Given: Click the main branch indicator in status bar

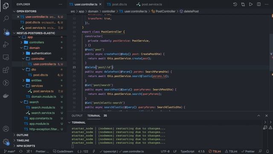Looking at the screenshot, I should pyautogui.click(x=9, y=151).
